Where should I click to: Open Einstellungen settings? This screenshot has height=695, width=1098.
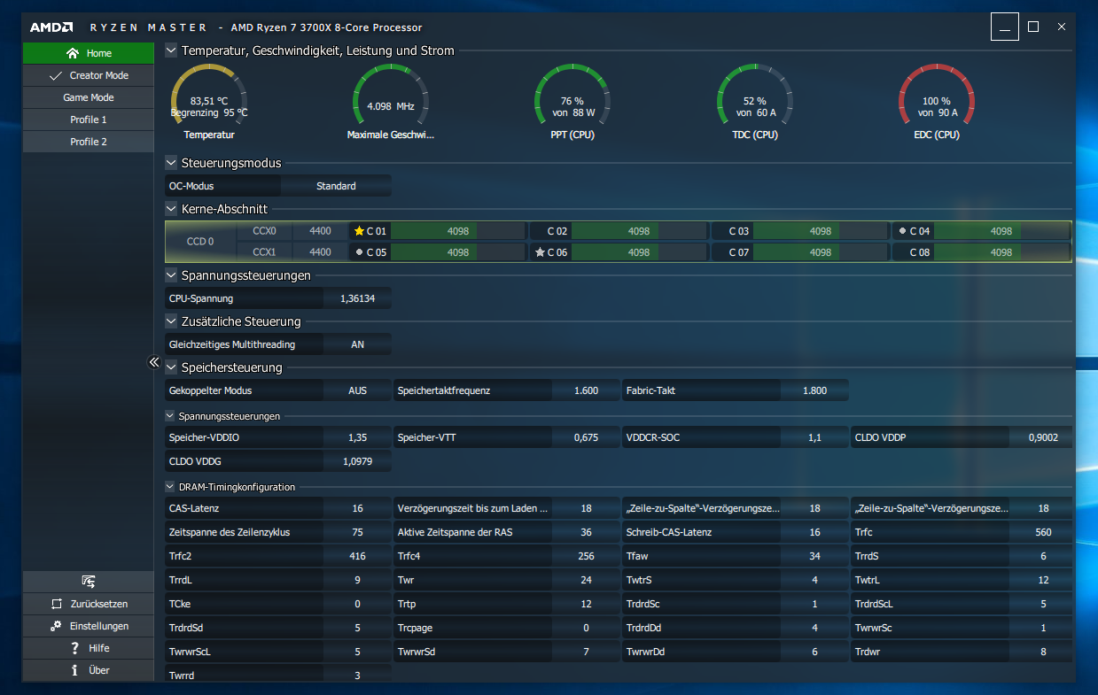pyautogui.click(x=88, y=626)
